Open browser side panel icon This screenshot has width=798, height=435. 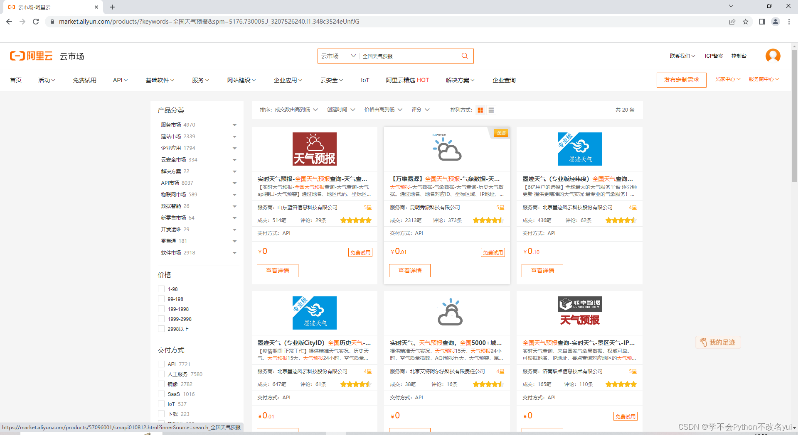click(x=762, y=22)
